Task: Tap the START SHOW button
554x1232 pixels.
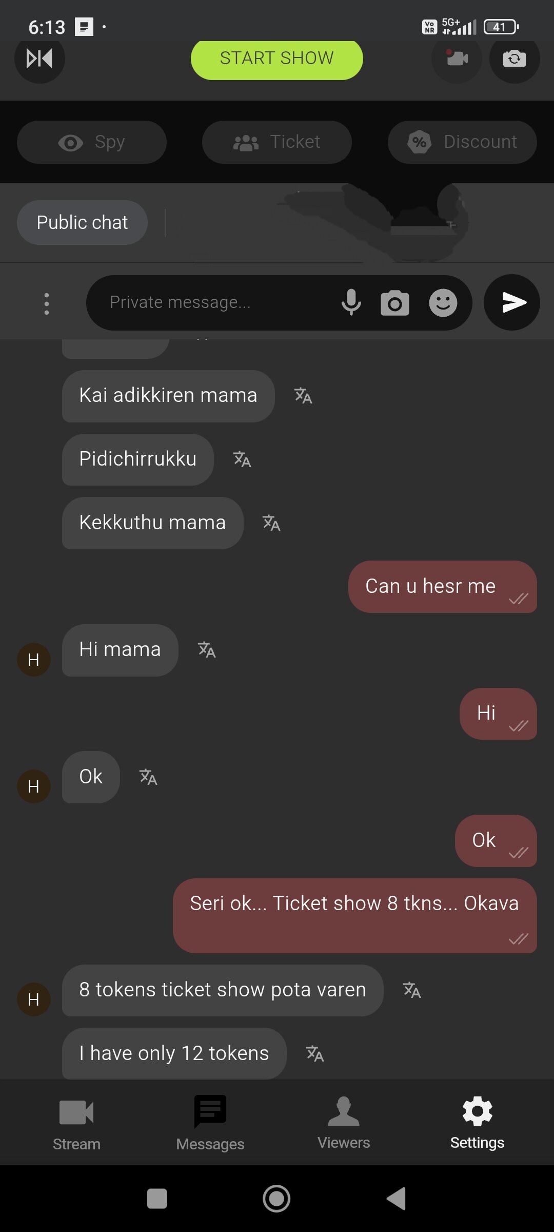Action: 277,59
